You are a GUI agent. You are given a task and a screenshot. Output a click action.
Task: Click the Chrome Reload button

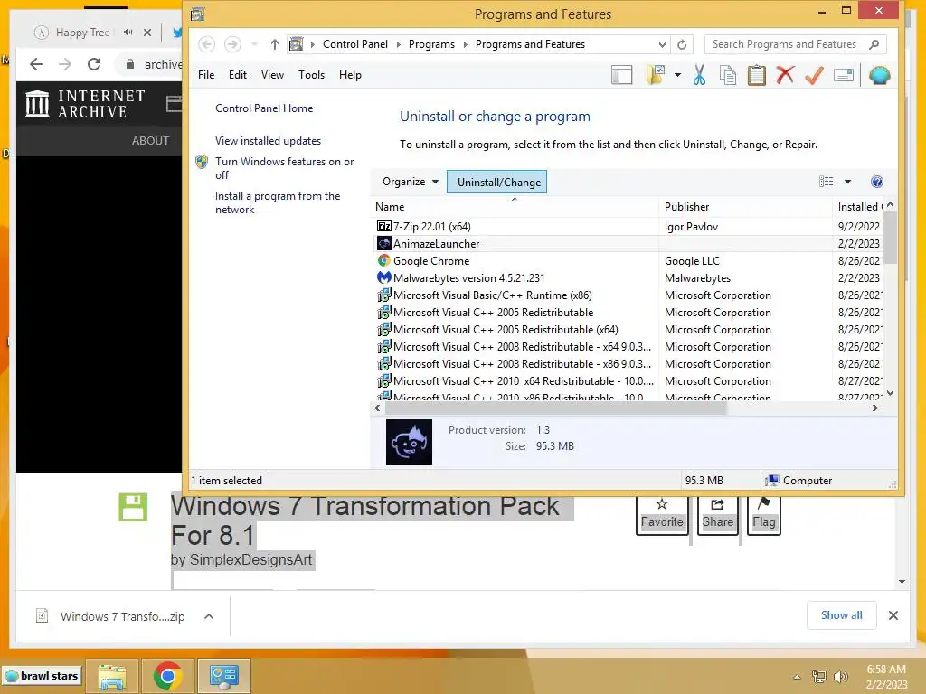pos(94,64)
